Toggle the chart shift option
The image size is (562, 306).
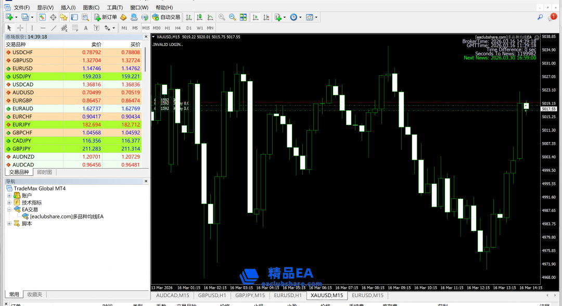tap(266, 17)
